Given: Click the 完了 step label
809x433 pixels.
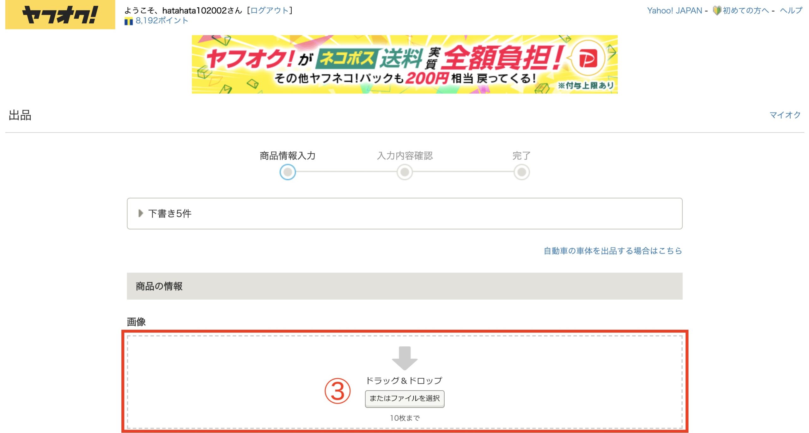Looking at the screenshot, I should click(521, 156).
